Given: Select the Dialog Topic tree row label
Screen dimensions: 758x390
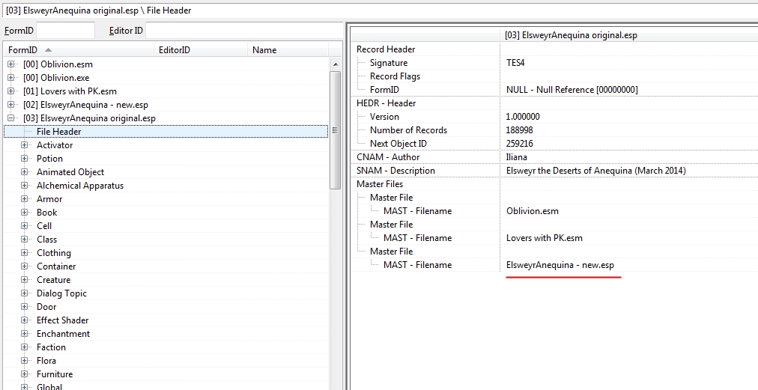Looking at the screenshot, I should point(62,293).
